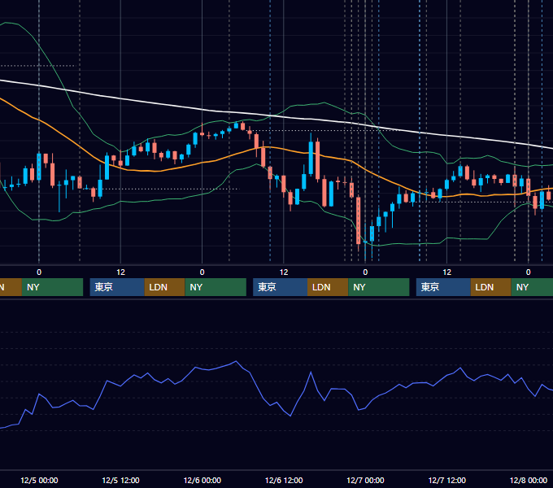
Task: Click the '12/6 00:00' date label
Action: pyautogui.click(x=202, y=480)
